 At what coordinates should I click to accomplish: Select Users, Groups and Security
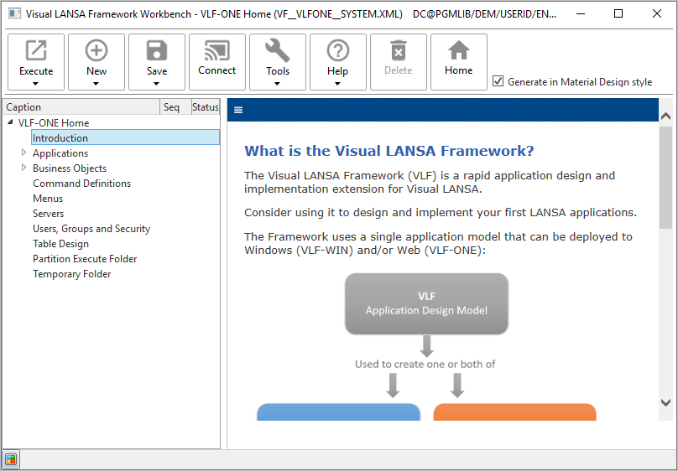point(91,229)
